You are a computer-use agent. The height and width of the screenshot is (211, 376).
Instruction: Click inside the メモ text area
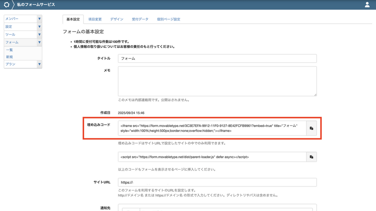click(217, 82)
